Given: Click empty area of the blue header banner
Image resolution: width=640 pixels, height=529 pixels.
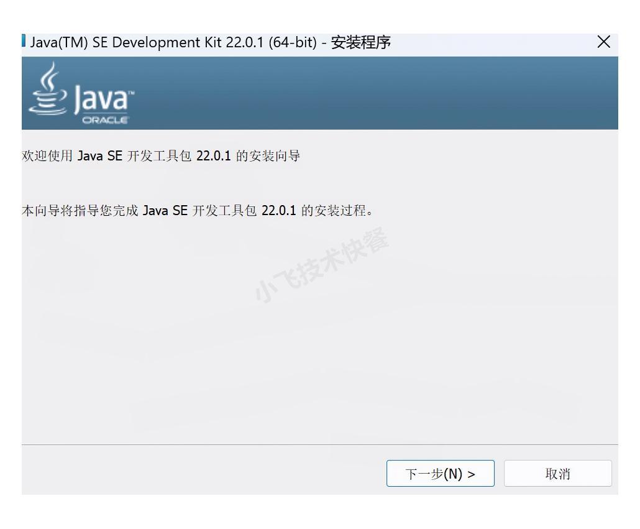Looking at the screenshot, I should (x=373, y=93).
